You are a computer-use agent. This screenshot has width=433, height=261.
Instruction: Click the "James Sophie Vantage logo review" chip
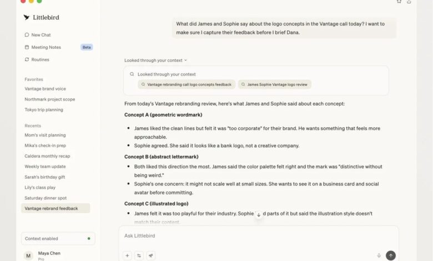point(275,84)
